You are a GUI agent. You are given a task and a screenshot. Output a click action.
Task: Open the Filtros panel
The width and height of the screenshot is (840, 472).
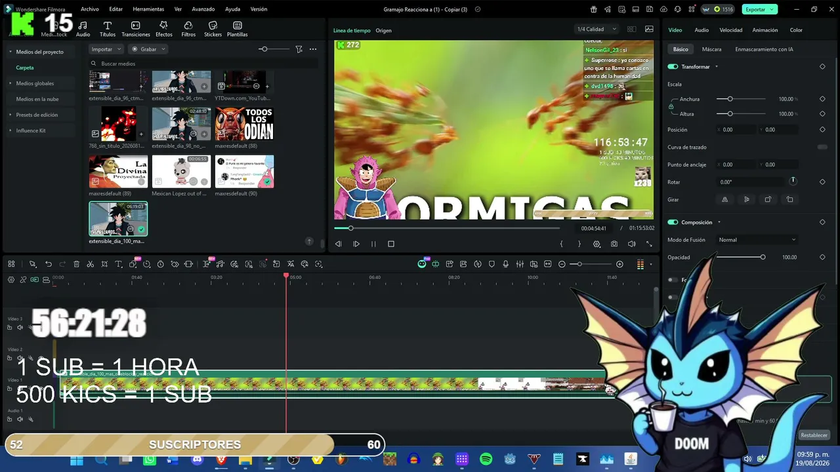[x=188, y=29]
